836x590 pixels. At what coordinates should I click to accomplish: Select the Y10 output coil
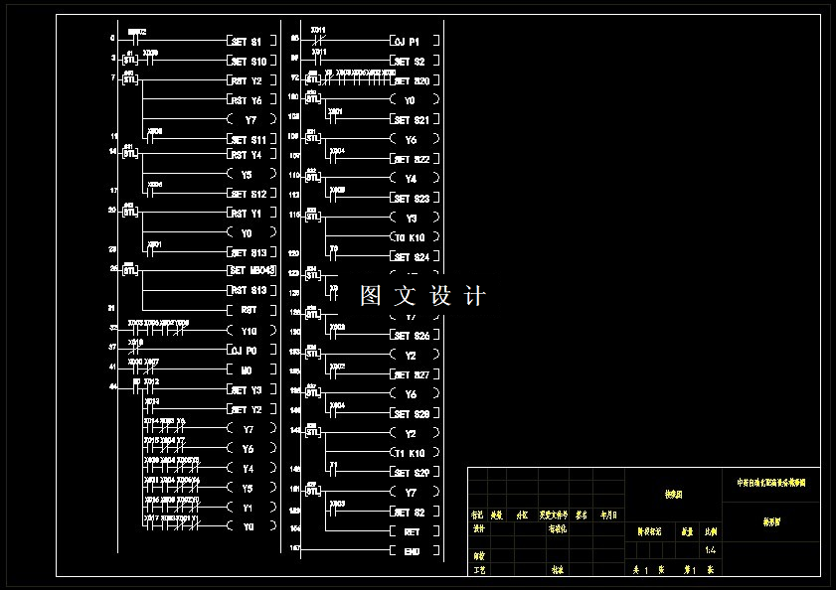[251, 331]
